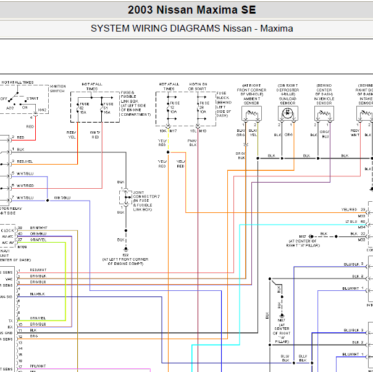
Task: Click the ambient sensor symbol
Action: [x=251, y=113]
